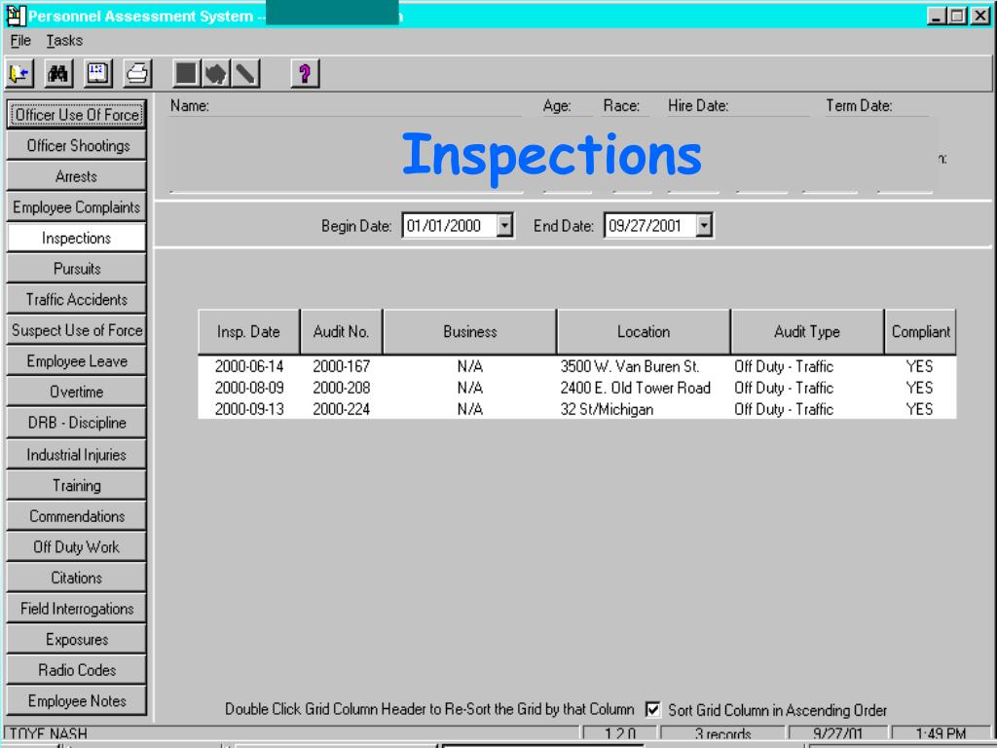Screen dimensions: 997x748
Task: Click the dark polygon shape toolbar icon
Action: point(215,74)
